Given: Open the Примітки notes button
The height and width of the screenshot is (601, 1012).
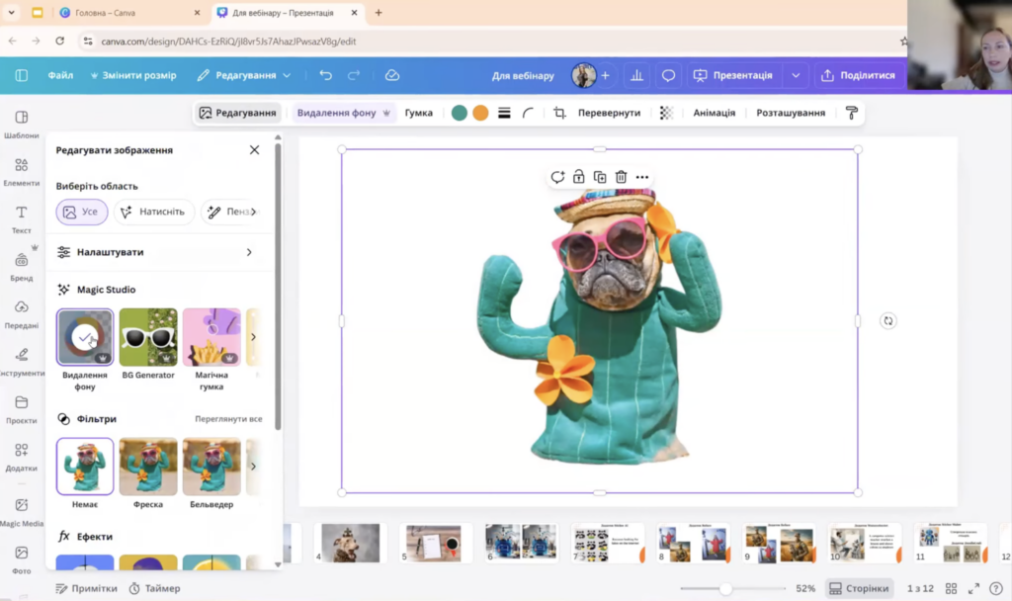Looking at the screenshot, I should [86, 589].
